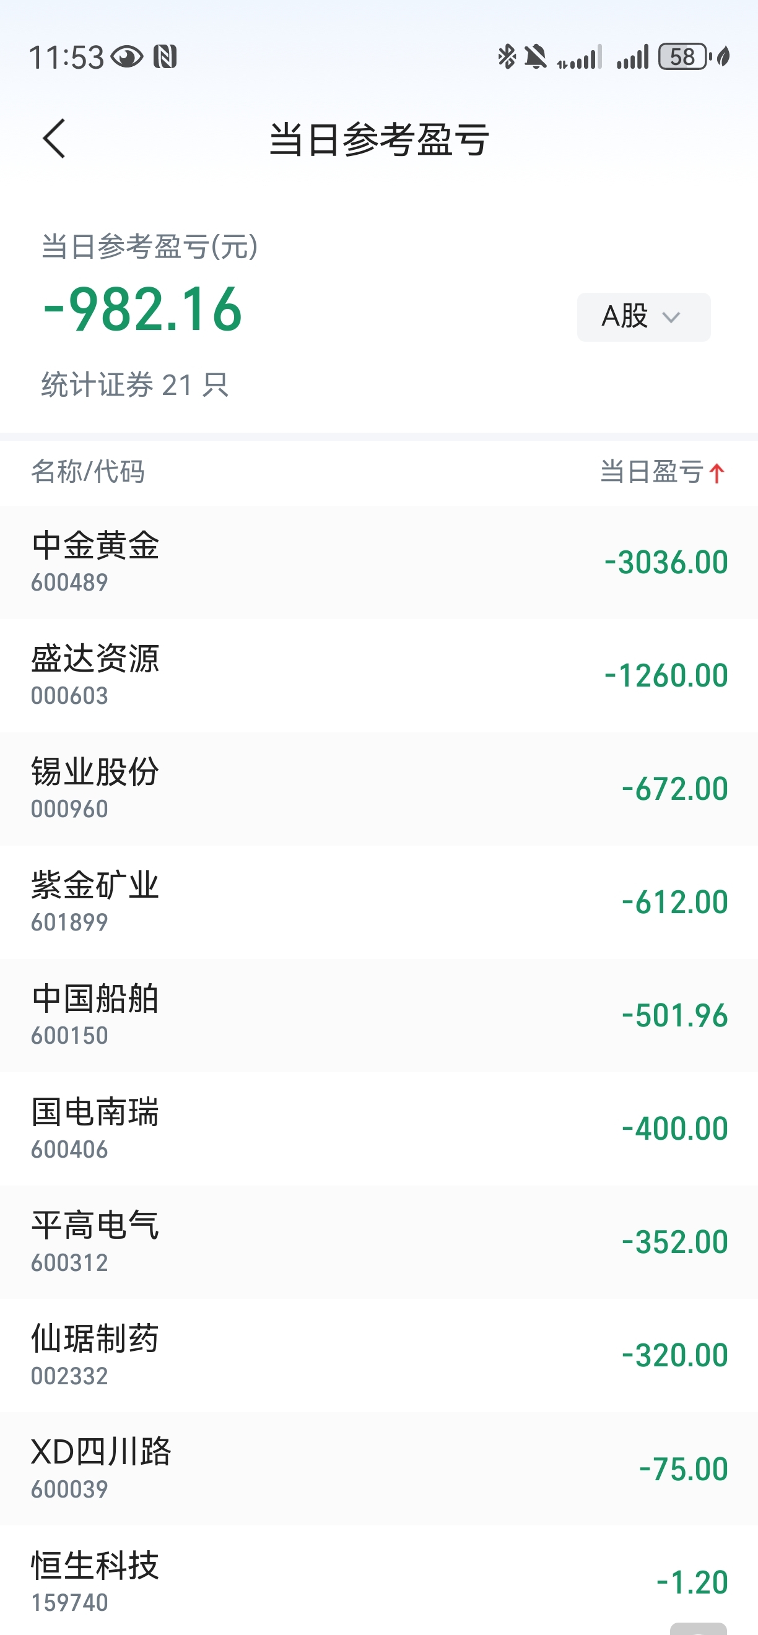
Task: View the 紫金矿业 601899 row
Action: (379, 903)
